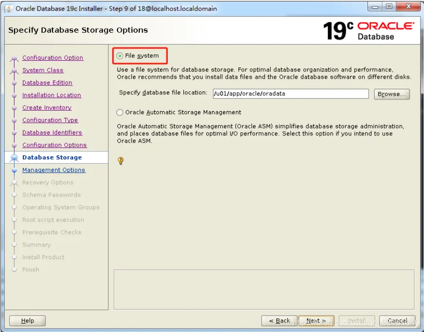This screenshot has width=424, height=332.
Task: Open Database Edition step
Action: click(48, 83)
